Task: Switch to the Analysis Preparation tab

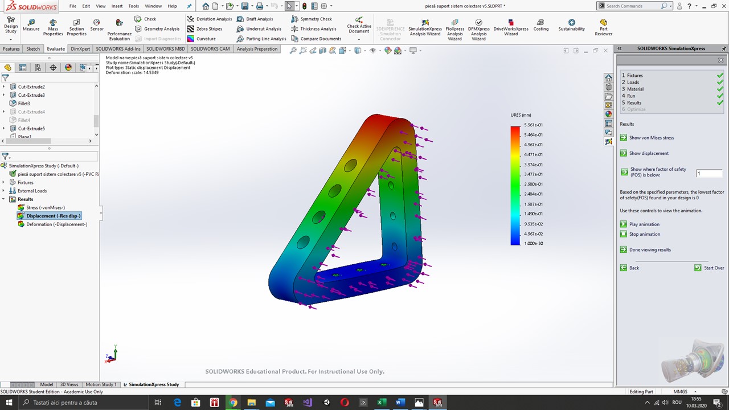Action: [257, 49]
